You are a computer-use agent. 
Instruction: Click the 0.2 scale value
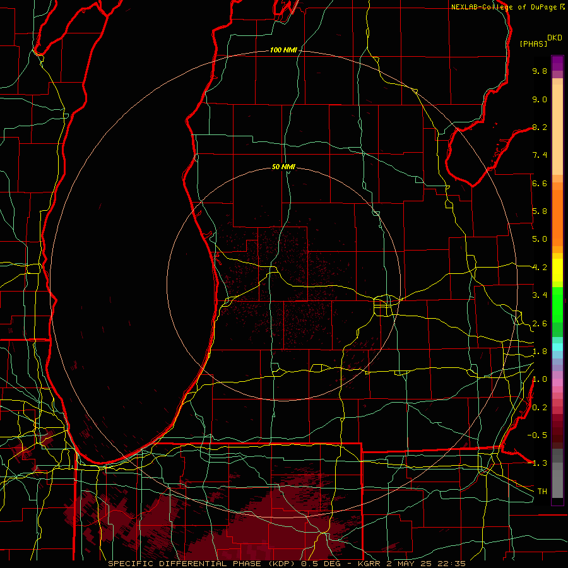pyautogui.click(x=540, y=408)
